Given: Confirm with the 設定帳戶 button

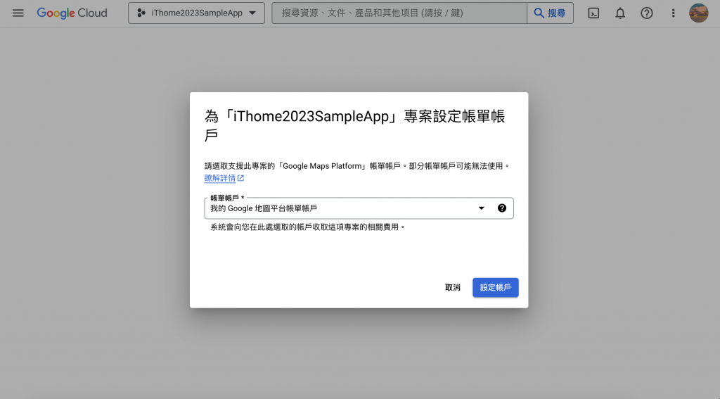Looking at the screenshot, I should pyautogui.click(x=496, y=287).
